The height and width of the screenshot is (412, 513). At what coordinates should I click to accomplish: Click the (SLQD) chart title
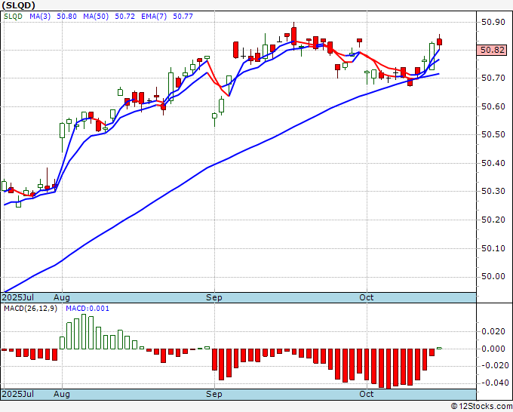(18, 5)
